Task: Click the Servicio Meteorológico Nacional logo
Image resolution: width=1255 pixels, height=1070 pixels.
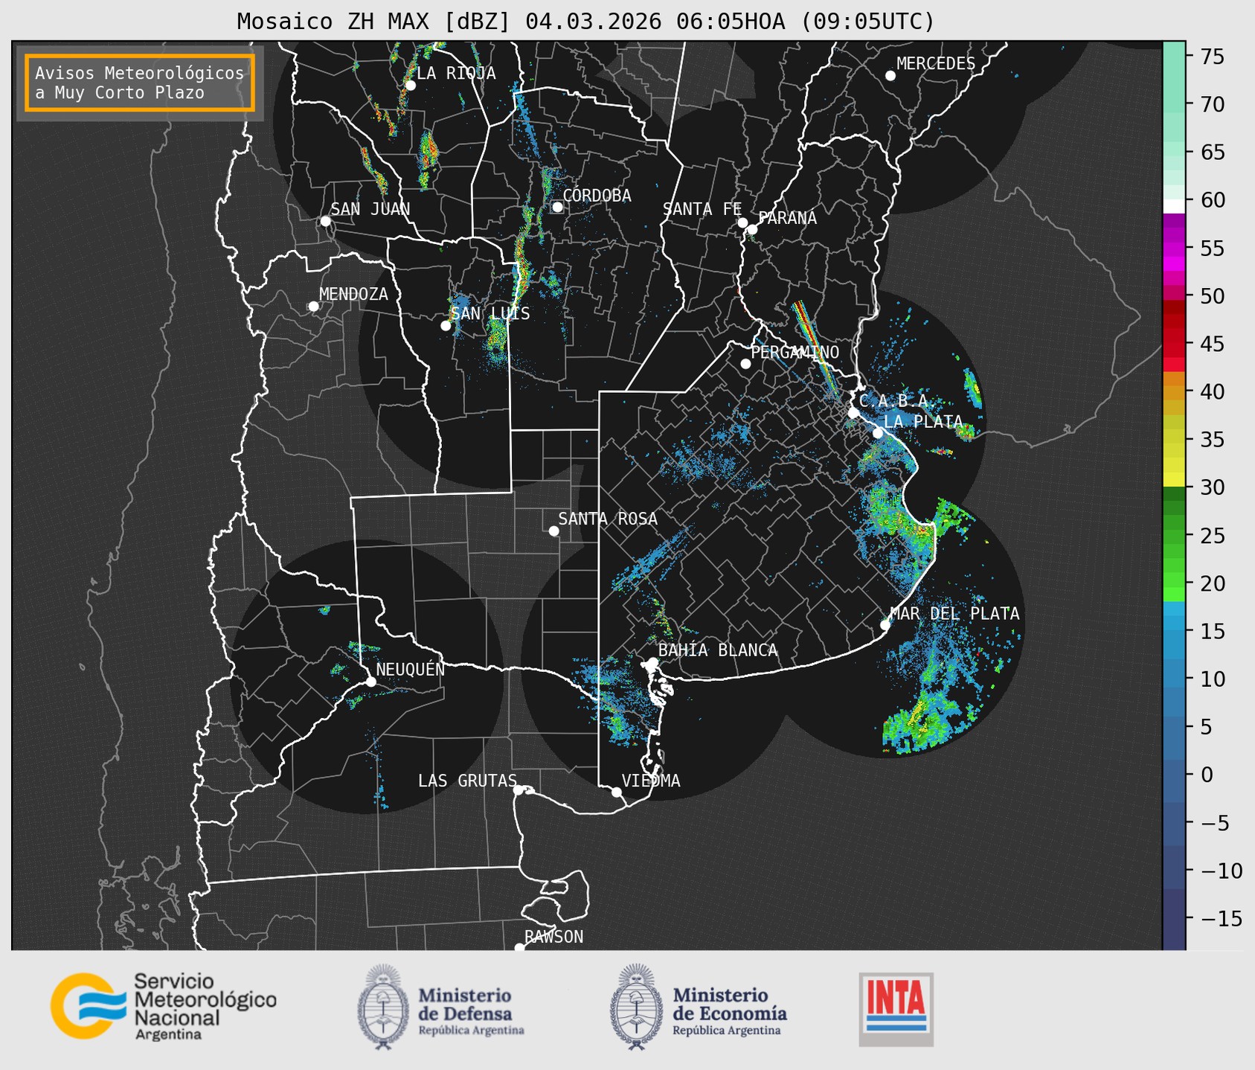Action: click(163, 1006)
